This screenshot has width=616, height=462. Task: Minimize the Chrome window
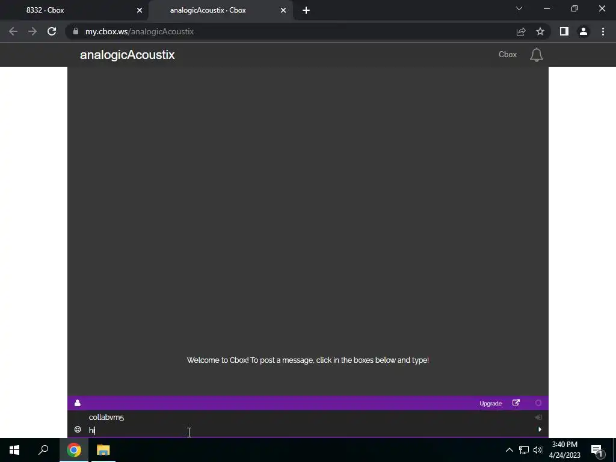546,8
